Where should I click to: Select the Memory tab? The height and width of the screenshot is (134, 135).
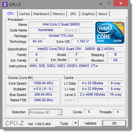click(x=59, y=14)
